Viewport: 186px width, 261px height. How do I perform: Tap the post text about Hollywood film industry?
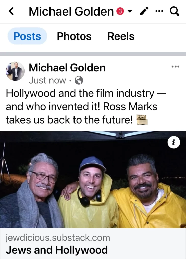pyautogui.click(x=86, y=106)
